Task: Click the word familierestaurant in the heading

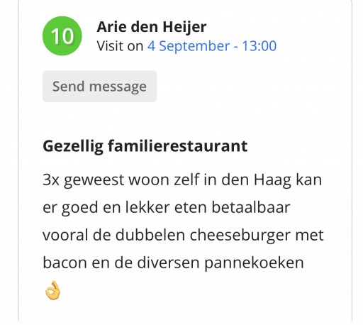Action: (178, 145)
